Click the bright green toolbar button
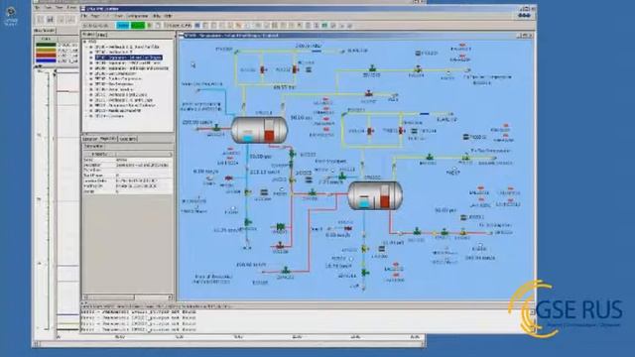This screenshot has width=635, height=357. (x=138, y=26)
